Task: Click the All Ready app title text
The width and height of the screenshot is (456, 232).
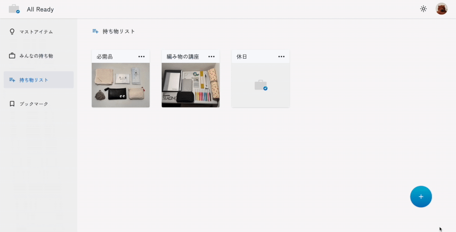Action: click(x=40, y=9)
